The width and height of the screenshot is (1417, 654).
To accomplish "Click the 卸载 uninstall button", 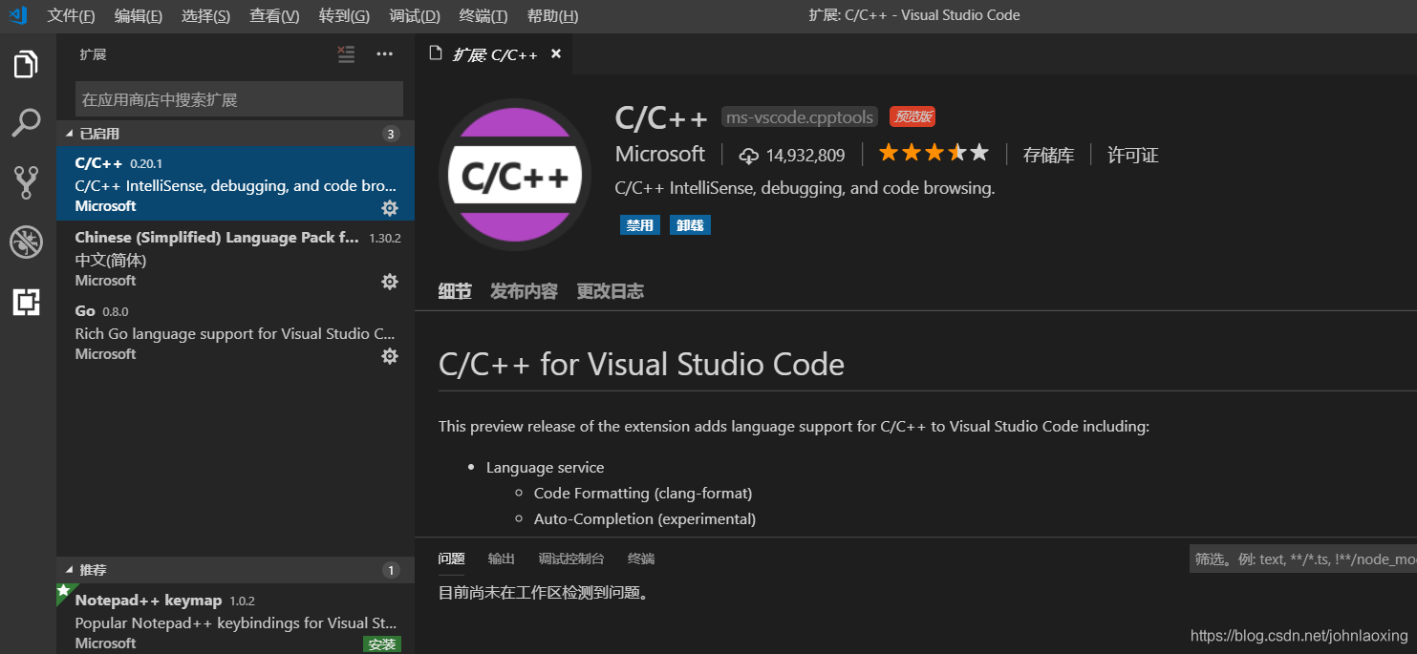I will pos(690,225).
